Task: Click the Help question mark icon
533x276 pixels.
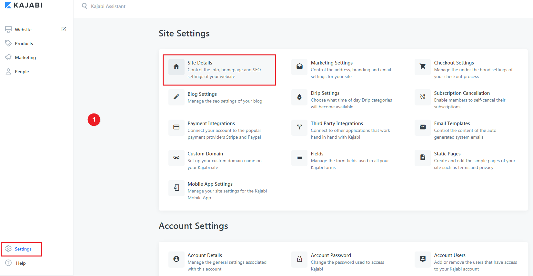Action: [x=8, y=263]
